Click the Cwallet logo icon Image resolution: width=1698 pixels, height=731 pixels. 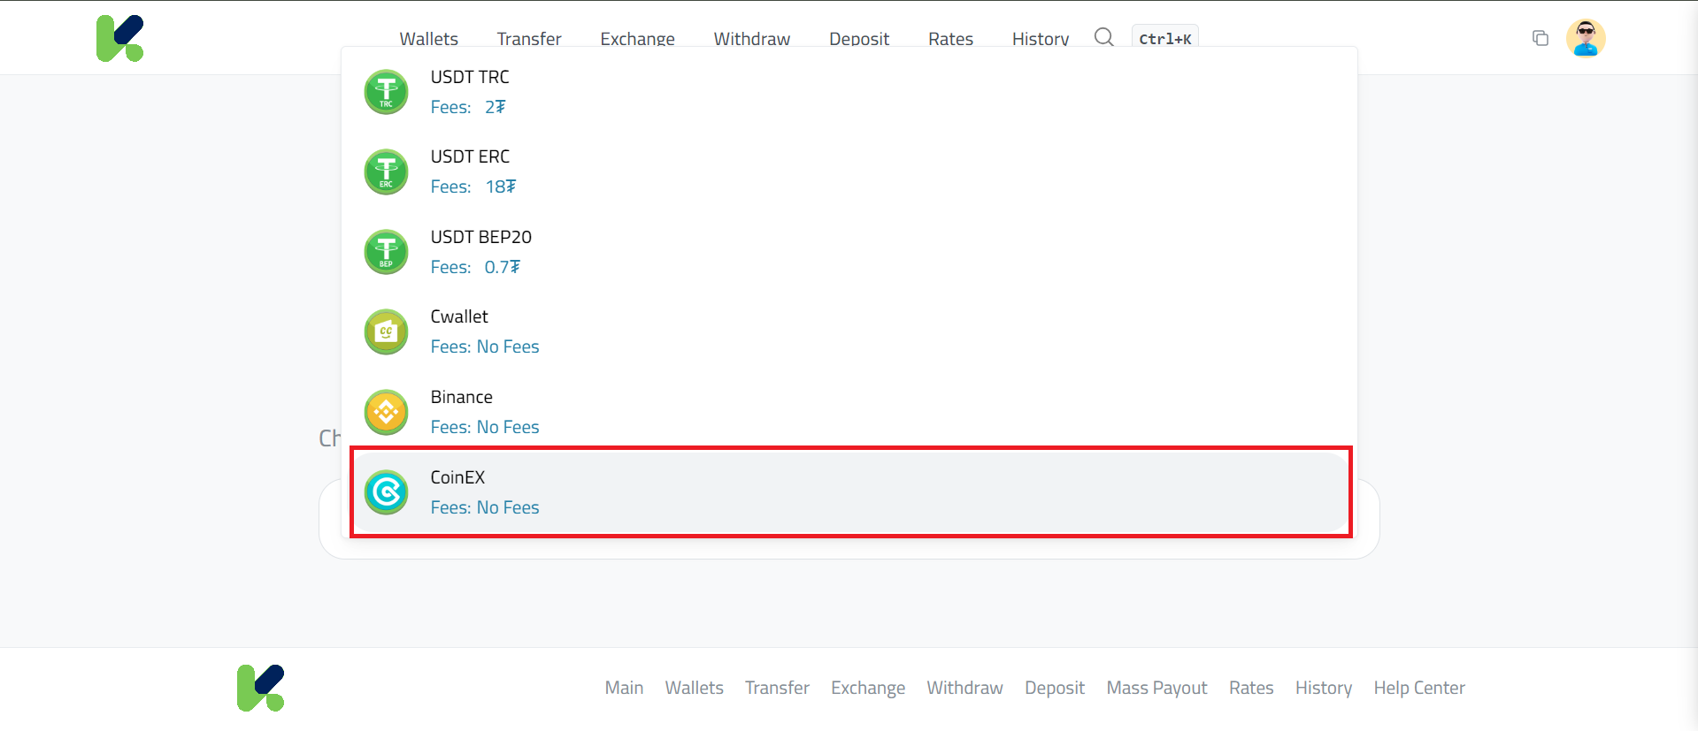386,331
